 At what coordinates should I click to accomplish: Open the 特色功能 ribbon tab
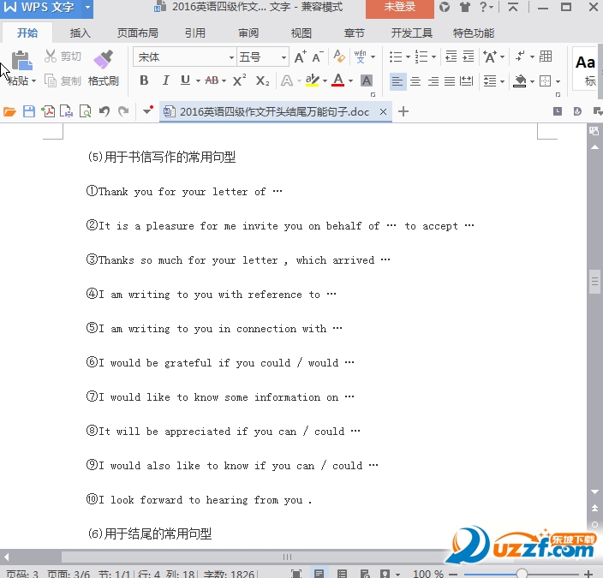(x=474, y=33)
